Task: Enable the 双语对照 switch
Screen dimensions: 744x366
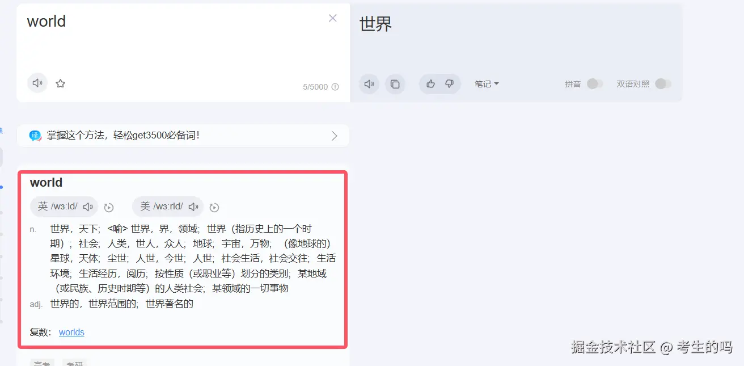Action: [x=663, y=84]
